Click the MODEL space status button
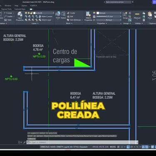This screenshot has width=156, height=156. click(113, 147)
